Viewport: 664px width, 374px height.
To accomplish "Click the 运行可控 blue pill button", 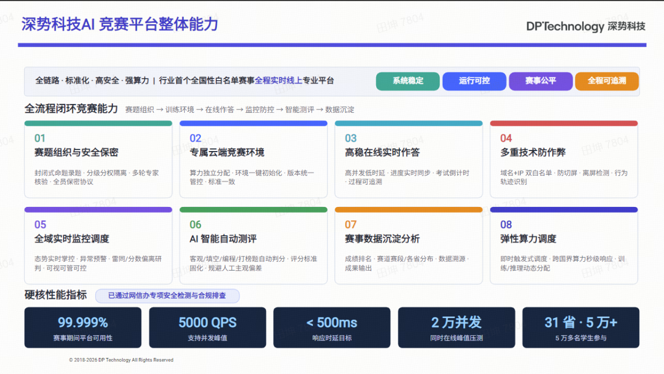I will pos(474,81).
